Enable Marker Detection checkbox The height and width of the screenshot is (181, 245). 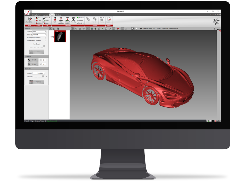coord(45,37)
